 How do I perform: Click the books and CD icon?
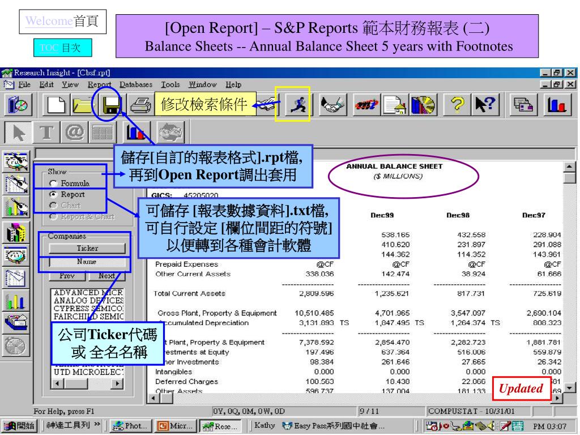18,105
